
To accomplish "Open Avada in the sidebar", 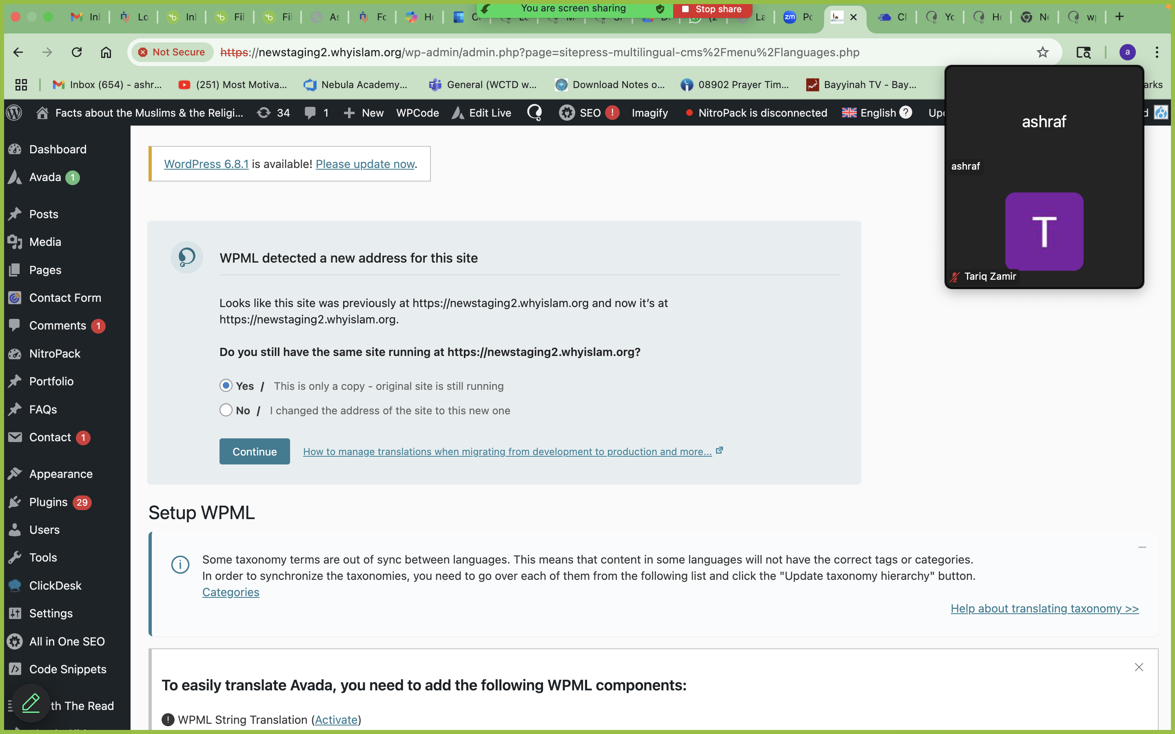I will (x=45, y=177).
